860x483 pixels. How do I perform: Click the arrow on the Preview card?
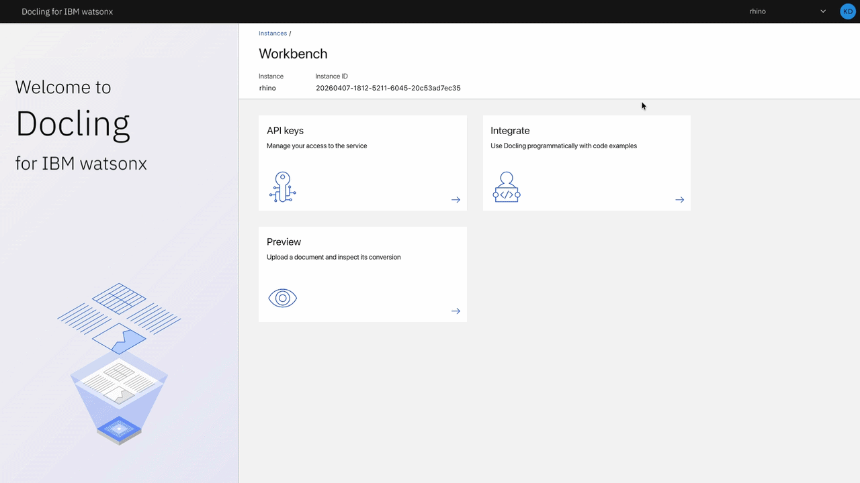click(456, 311)
